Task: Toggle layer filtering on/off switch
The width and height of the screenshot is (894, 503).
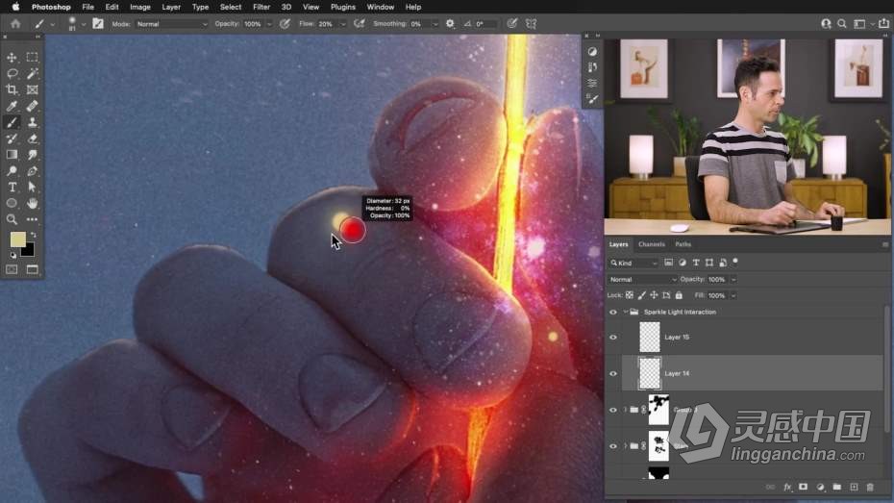Action: (x=735, y=262)
